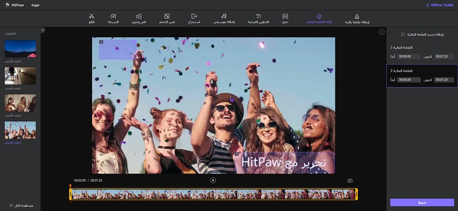This screenshot has width=458, height=211.
Task: Select the Resize (تغيير الحجم) tool
Action: click(167, 19)
